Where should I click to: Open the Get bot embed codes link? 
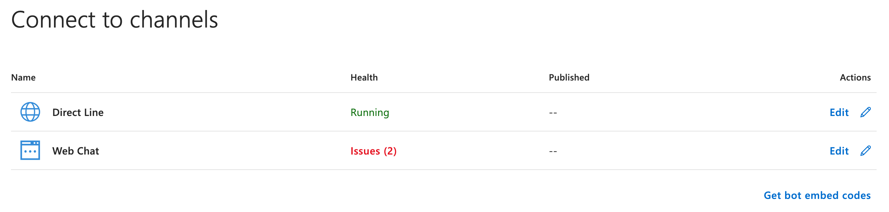tap(817, 195)
